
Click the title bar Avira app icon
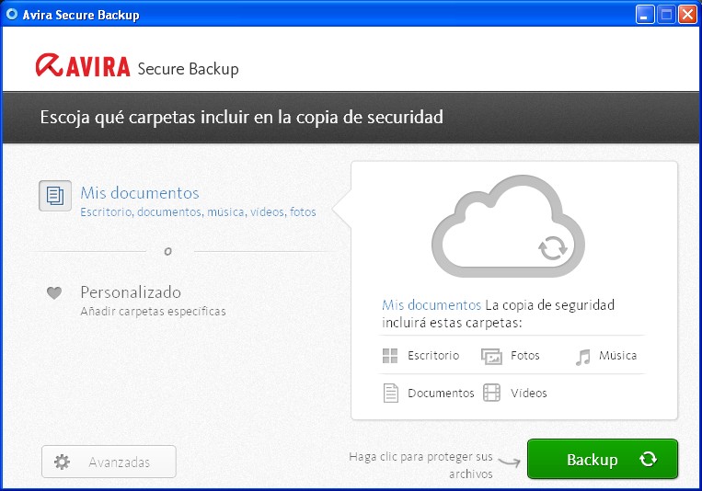pyautogui.click(x=12, y=14)
